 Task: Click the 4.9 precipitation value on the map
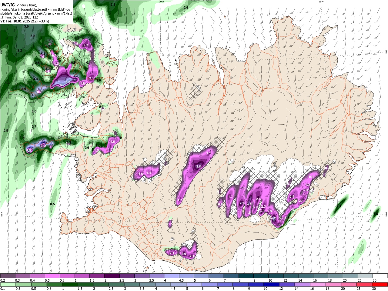34,95
